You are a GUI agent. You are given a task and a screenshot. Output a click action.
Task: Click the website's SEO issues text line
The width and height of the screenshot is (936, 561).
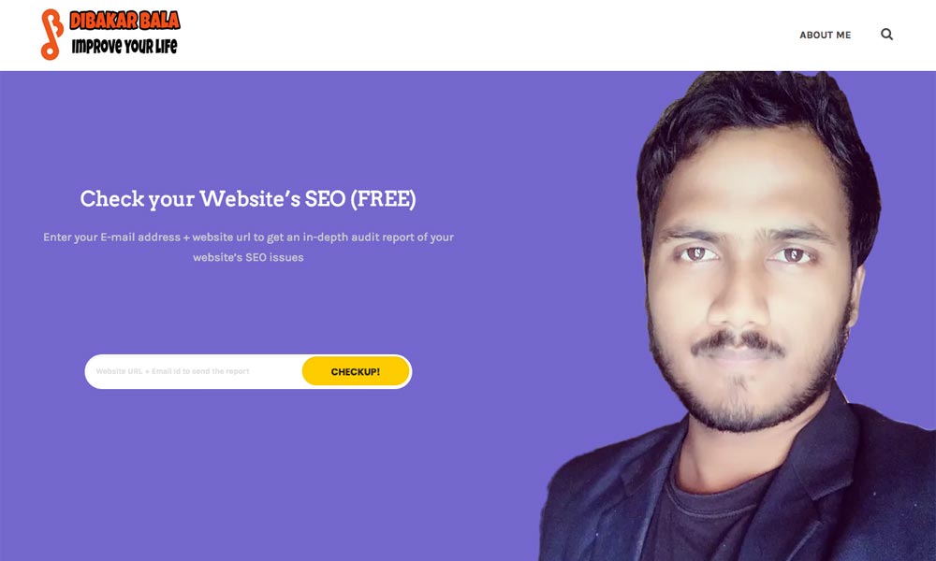(x=248, y=257)
